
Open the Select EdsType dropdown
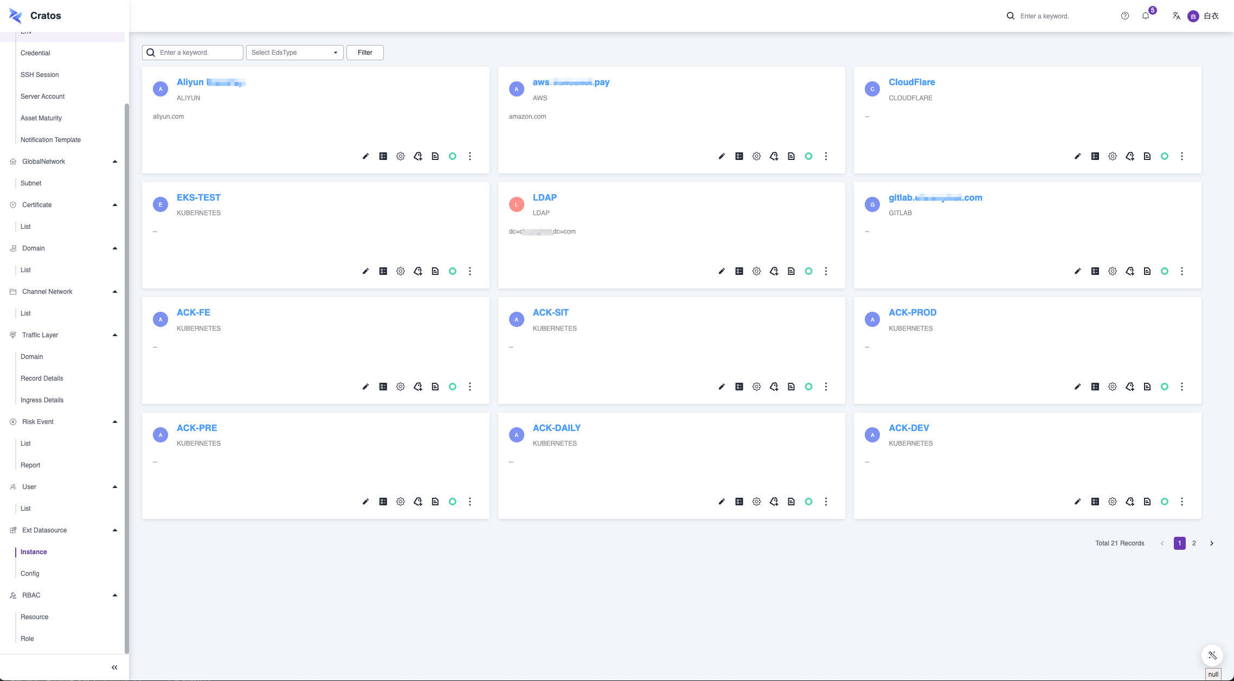[x=294, y=53]
